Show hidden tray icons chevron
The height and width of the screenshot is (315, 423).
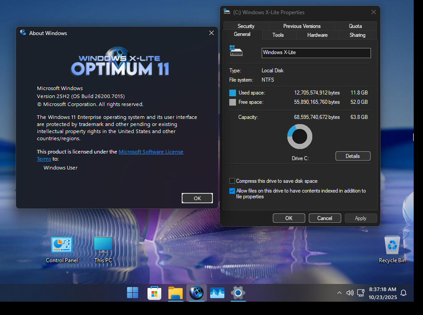pos(339,293)
